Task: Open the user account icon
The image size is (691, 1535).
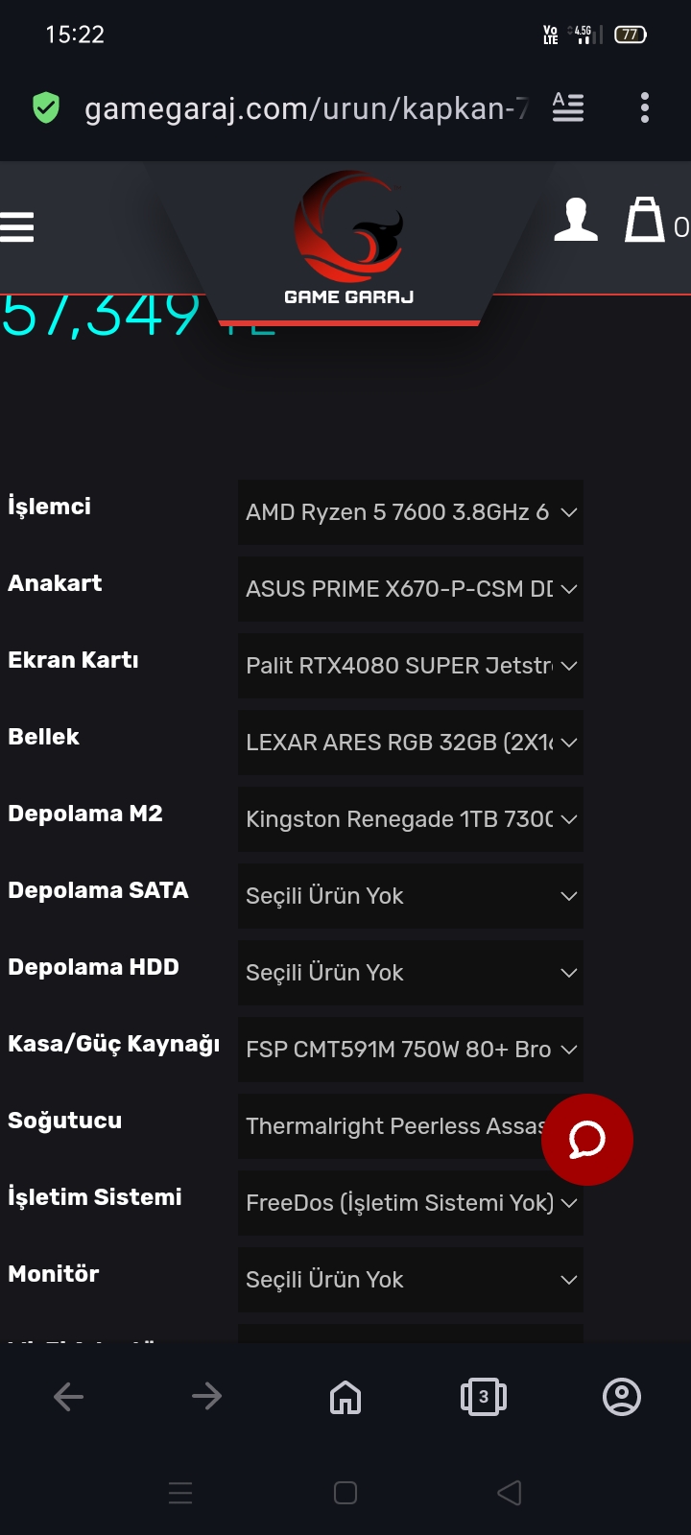Action: 576,221
